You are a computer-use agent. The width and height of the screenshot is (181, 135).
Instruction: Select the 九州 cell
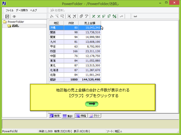click(x=57, y=42)
